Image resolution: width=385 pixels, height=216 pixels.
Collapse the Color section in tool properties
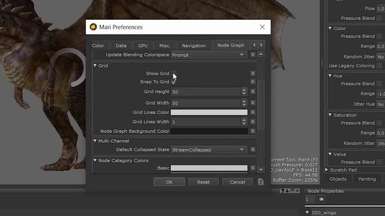click(x=330, y=28)
